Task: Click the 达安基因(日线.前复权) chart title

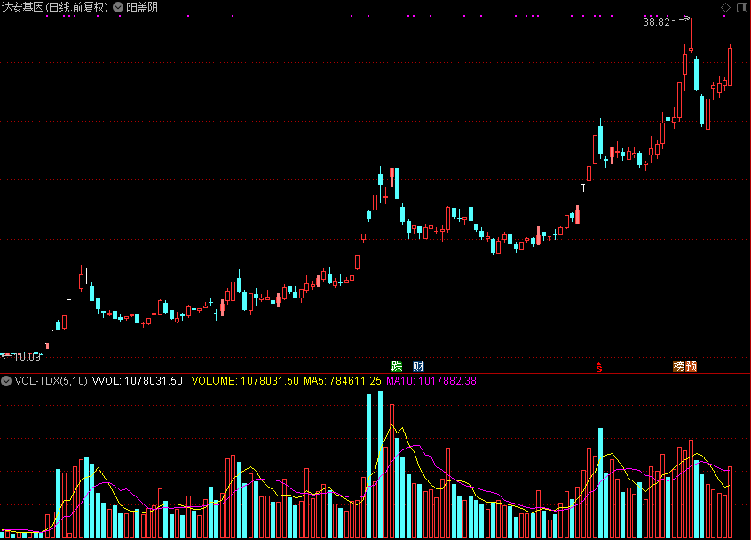Action: (54, 7)
